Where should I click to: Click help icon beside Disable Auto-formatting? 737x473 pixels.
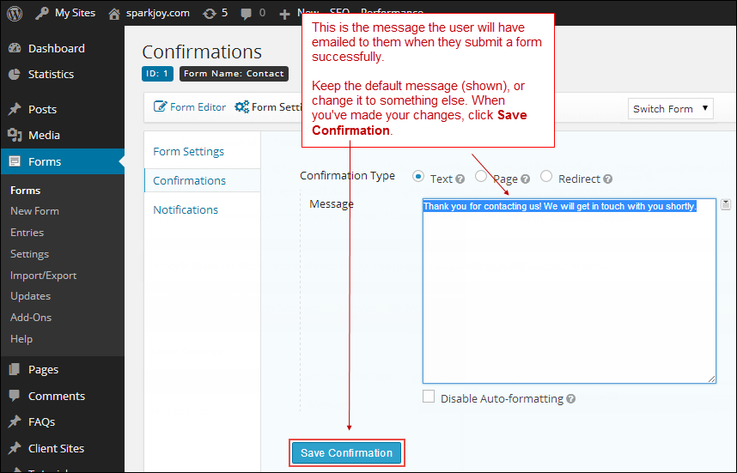(570, 399)
